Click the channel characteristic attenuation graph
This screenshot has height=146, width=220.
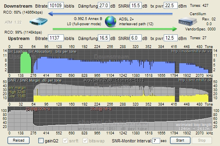click(x=110, y=118)
